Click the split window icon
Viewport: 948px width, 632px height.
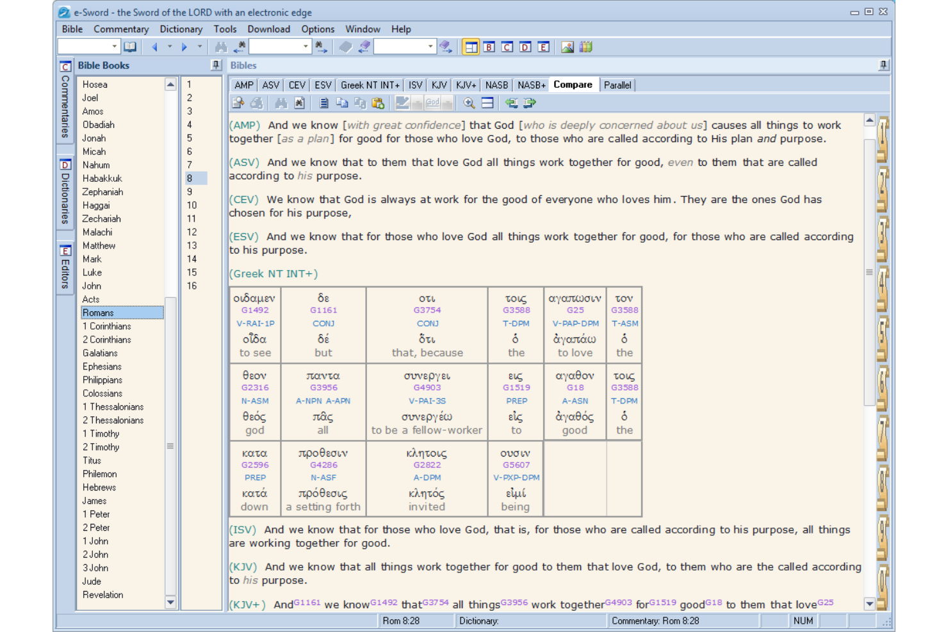(x=487, y=102)
